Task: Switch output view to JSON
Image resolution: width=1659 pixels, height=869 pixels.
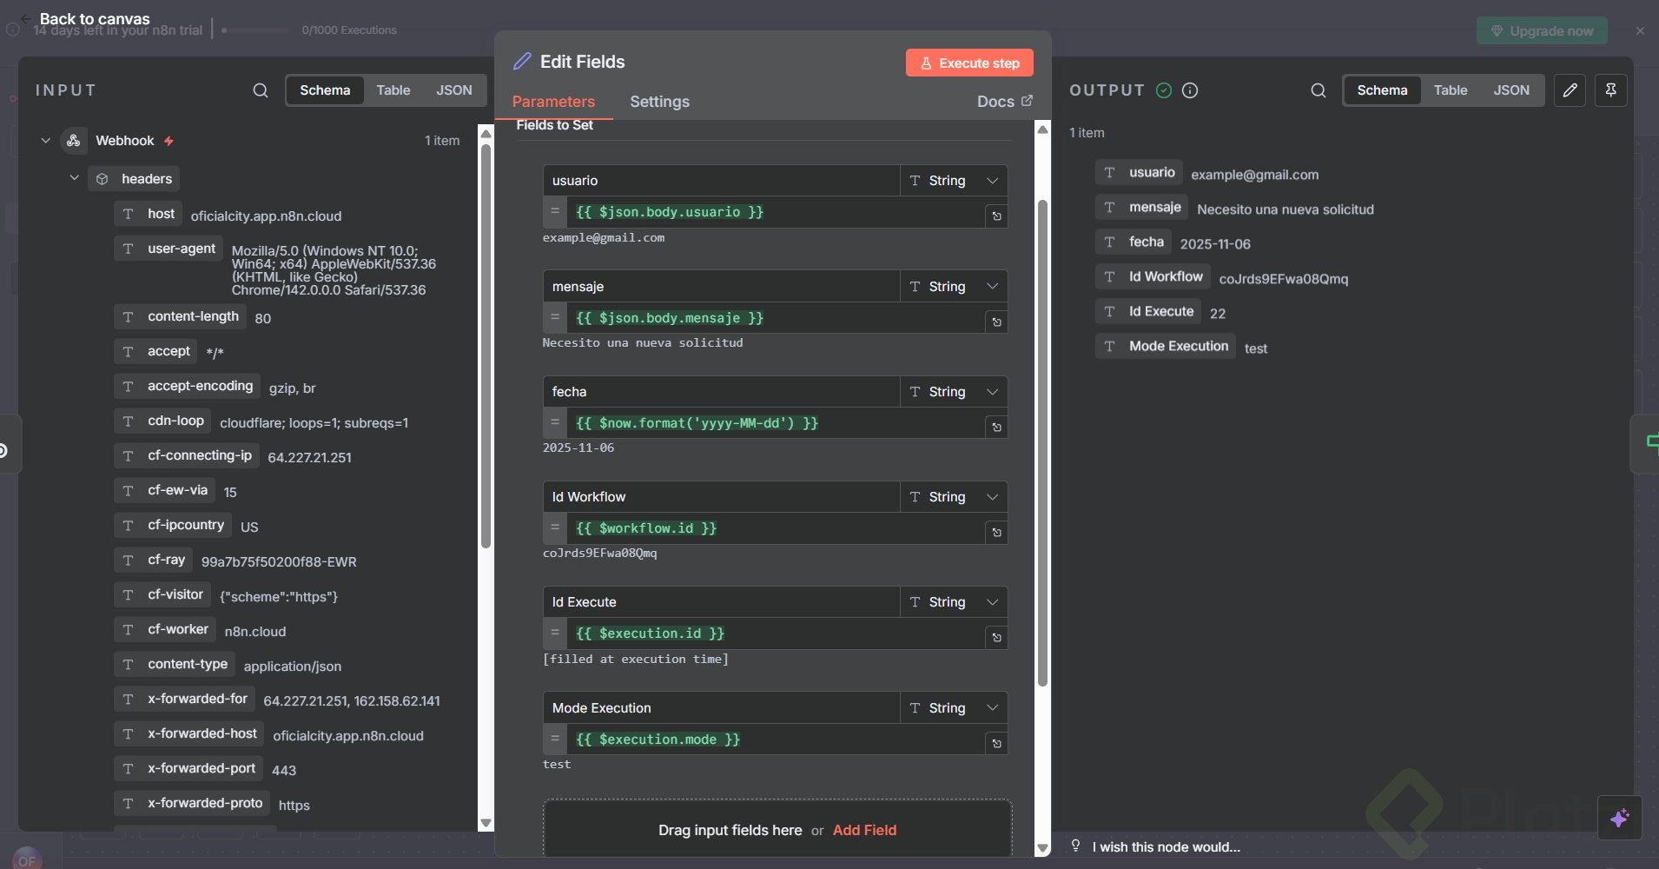Action: click(1510, 90)
